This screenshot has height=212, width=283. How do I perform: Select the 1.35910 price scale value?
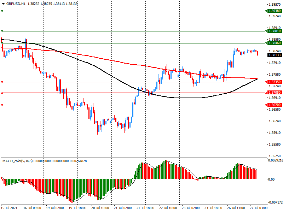pyautogui.click(x=275, y=133)
